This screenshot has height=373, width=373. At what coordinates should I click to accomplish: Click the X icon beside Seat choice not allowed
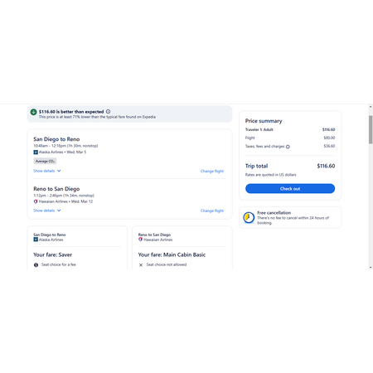(141, 265)
